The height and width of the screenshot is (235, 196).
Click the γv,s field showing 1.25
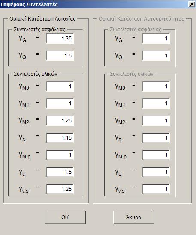pos(60,189)
